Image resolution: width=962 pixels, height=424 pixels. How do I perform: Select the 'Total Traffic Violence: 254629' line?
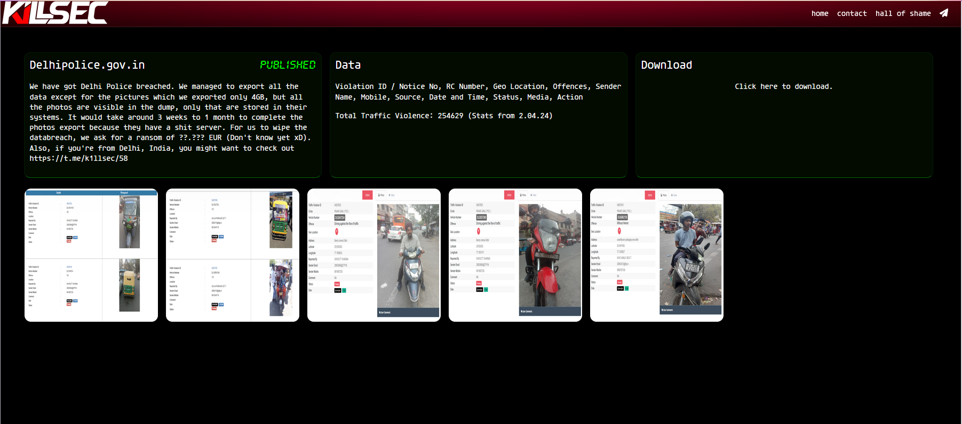coord(444,116)
